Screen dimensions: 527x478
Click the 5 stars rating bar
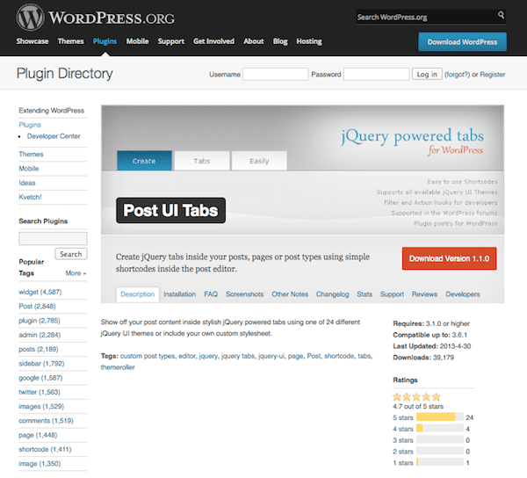(439, 416)
